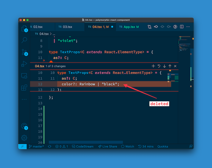Click the first disabled commit navigation icon

coord(162,27)
